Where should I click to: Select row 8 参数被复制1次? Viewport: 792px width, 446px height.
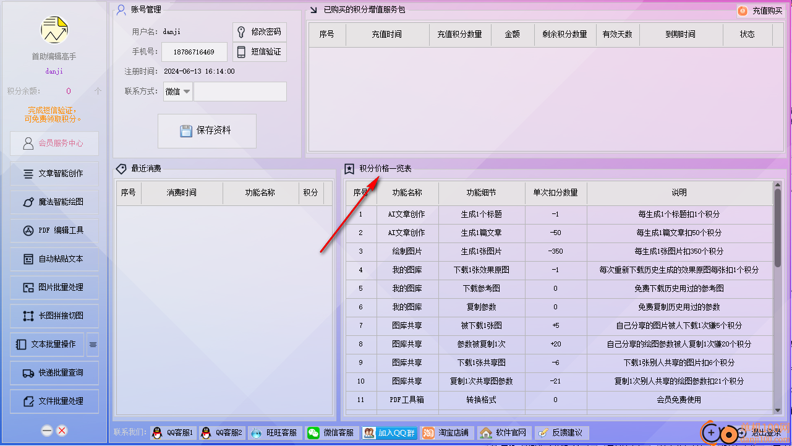point(560,345)
